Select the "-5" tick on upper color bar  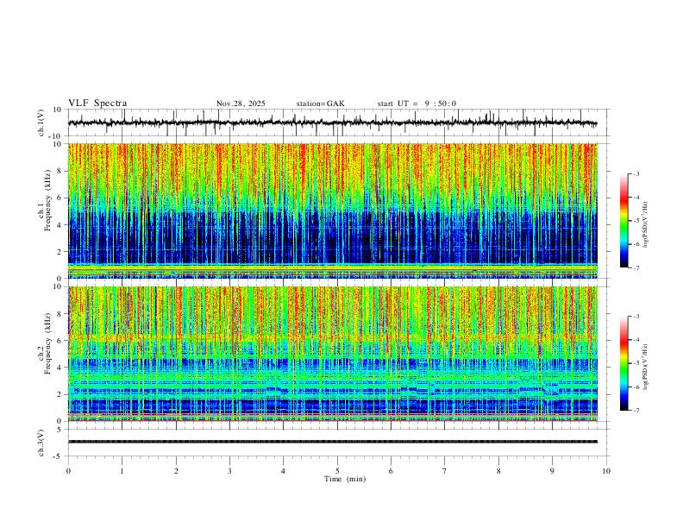tap(636, 221)
